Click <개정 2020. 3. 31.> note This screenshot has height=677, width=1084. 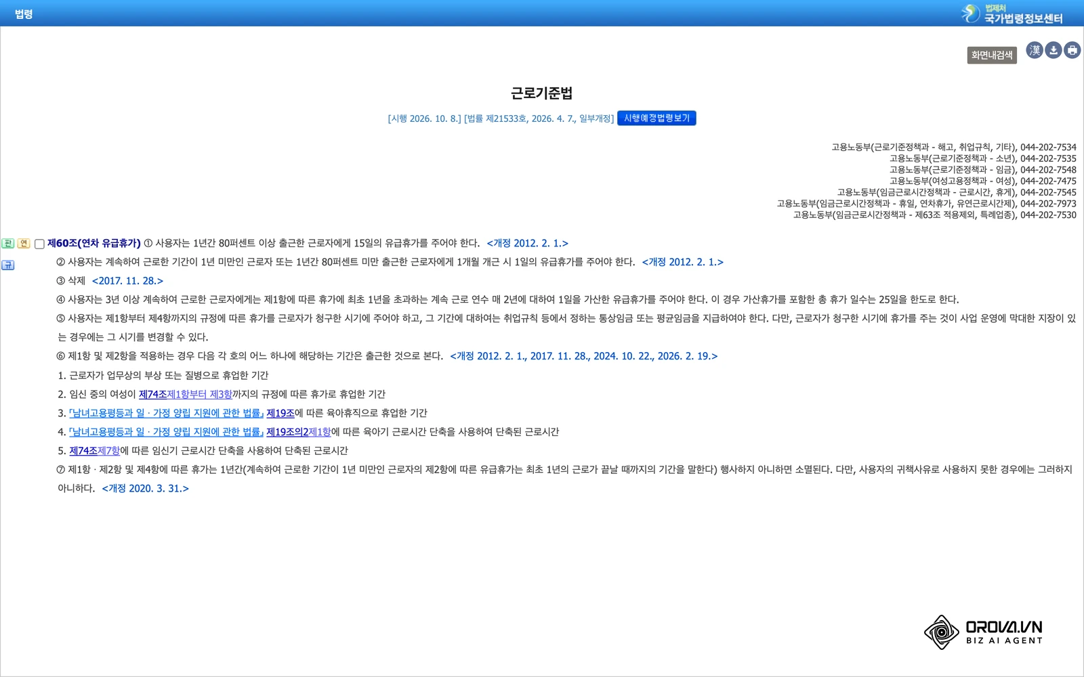point(146,489)
